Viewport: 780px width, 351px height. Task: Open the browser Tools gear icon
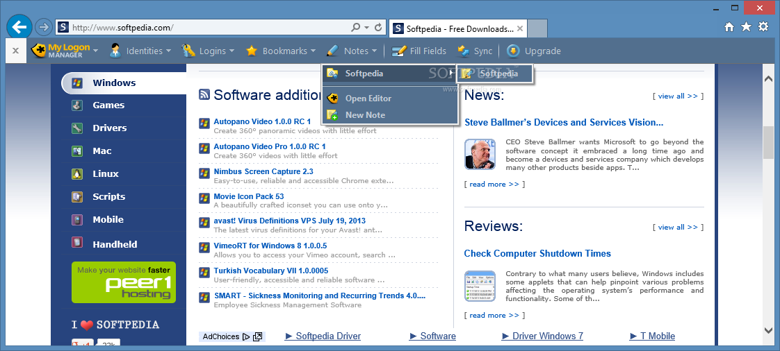[763, 27]
